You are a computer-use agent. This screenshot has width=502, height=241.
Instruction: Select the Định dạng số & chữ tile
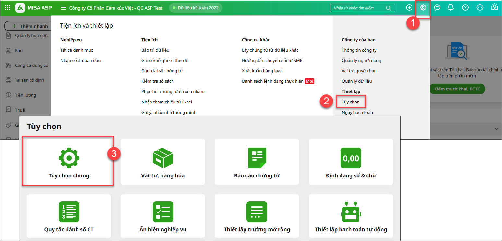coord(351,162)
